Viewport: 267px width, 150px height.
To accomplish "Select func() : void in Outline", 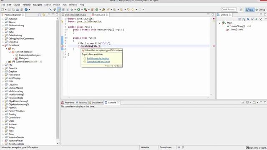I will click(237, 30).
